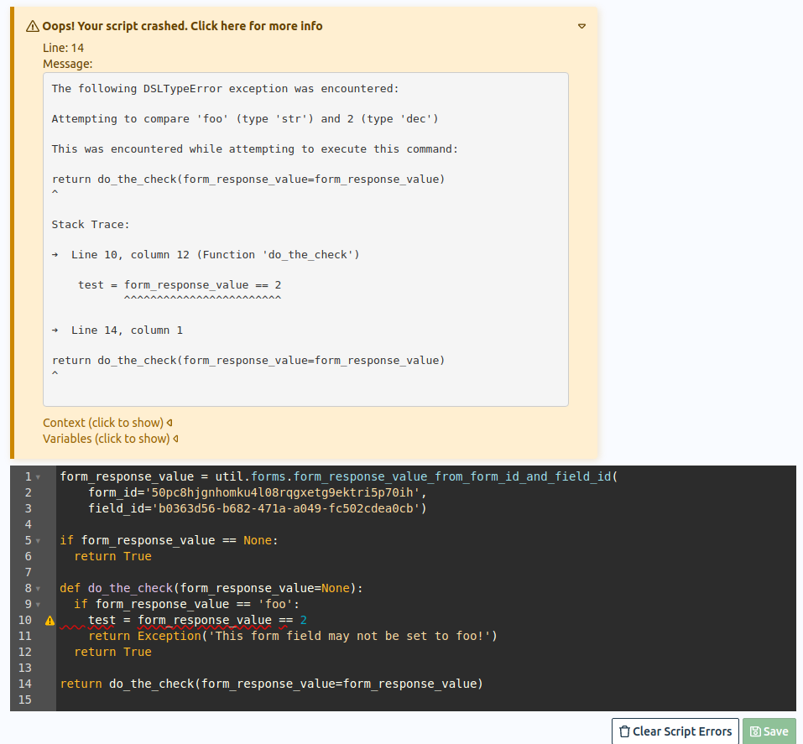Collapse the crash alert using top-right triangle
This screenshot has height=744, width=803.
tap(581, 26)
